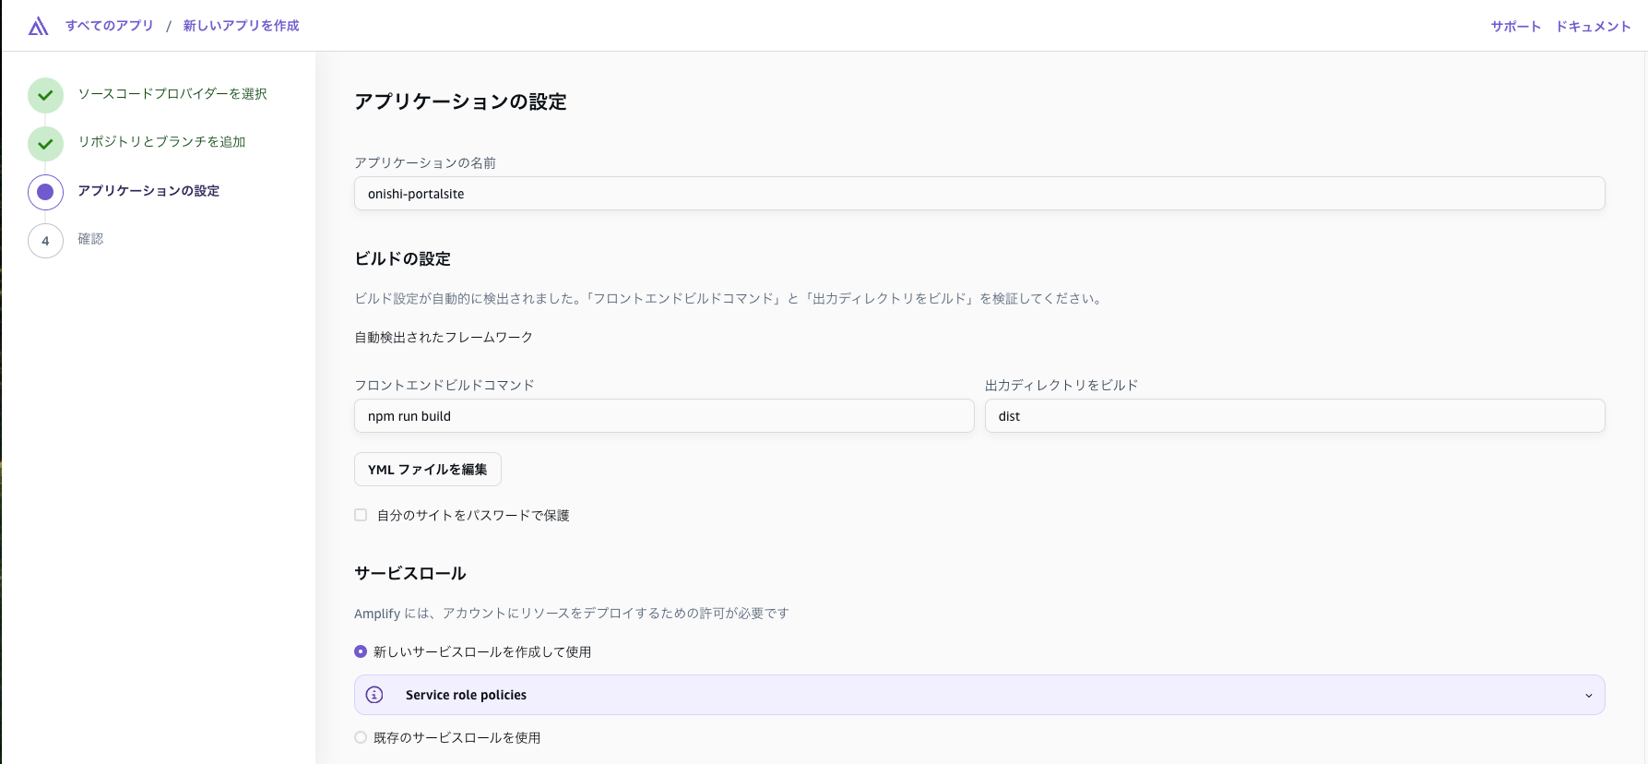1648x764 pixels.
Task: Click the YML ファイルを編集 button
Action: (427, 469)
